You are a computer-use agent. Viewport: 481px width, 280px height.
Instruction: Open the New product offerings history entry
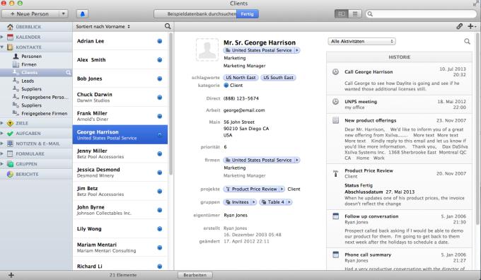399,139
